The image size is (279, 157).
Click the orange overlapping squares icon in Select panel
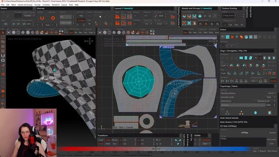pos(242,37)
